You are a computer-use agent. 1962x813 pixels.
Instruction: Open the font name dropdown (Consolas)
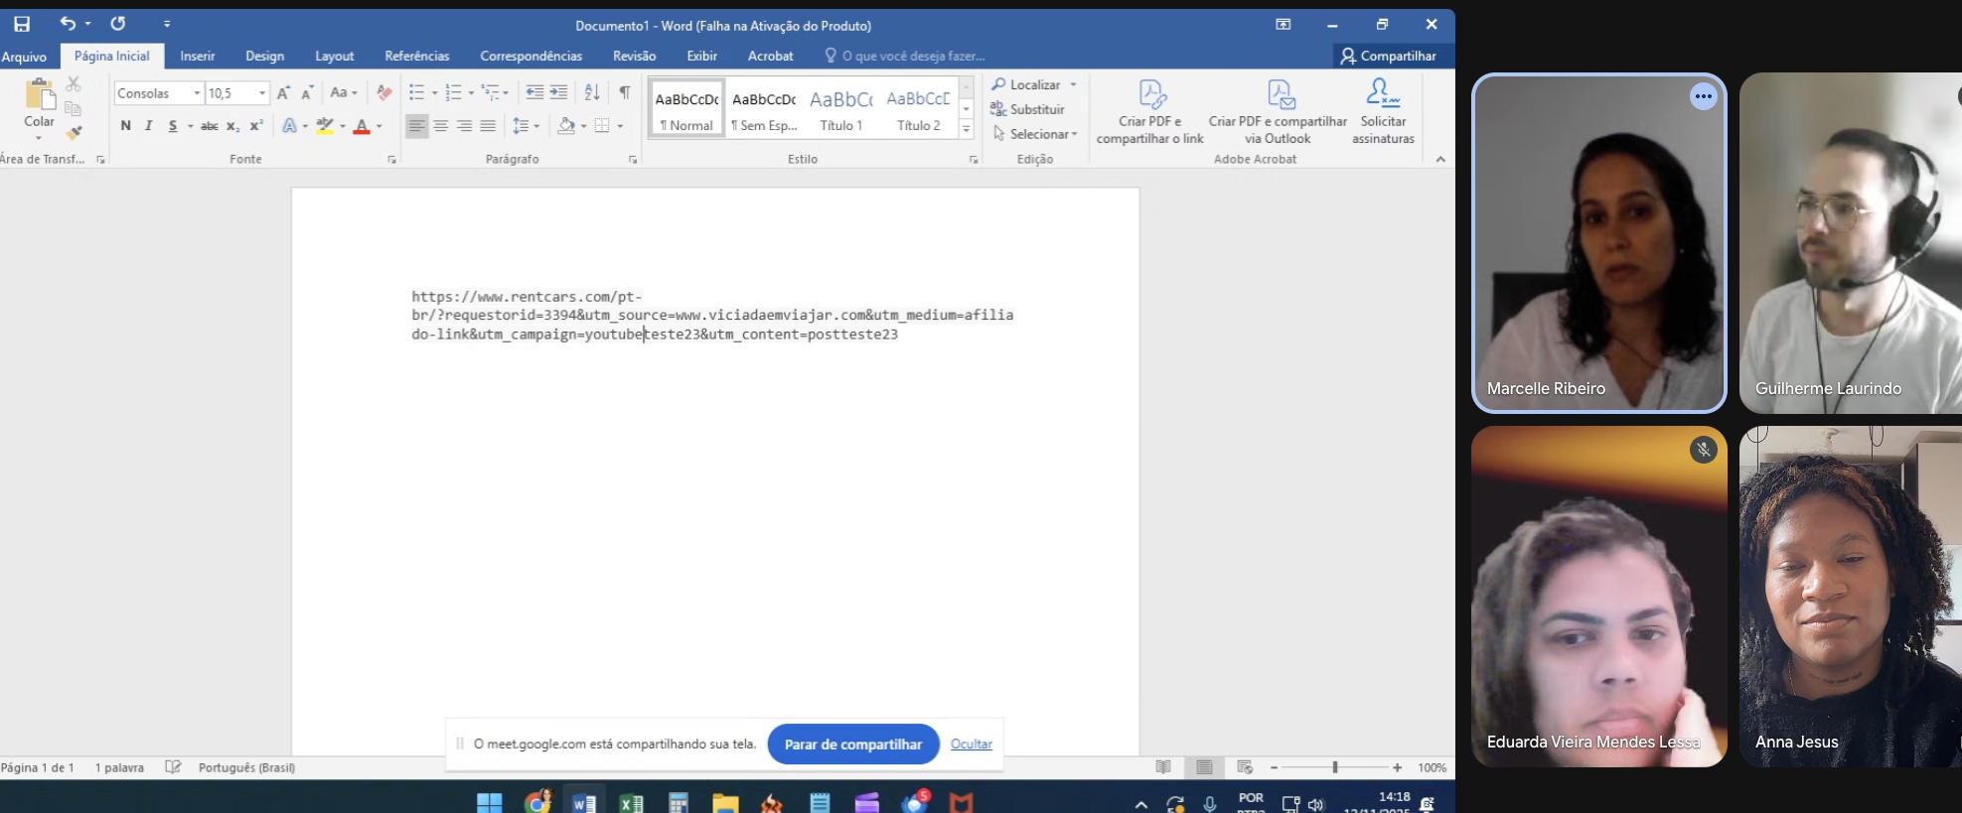pos(197,93)
